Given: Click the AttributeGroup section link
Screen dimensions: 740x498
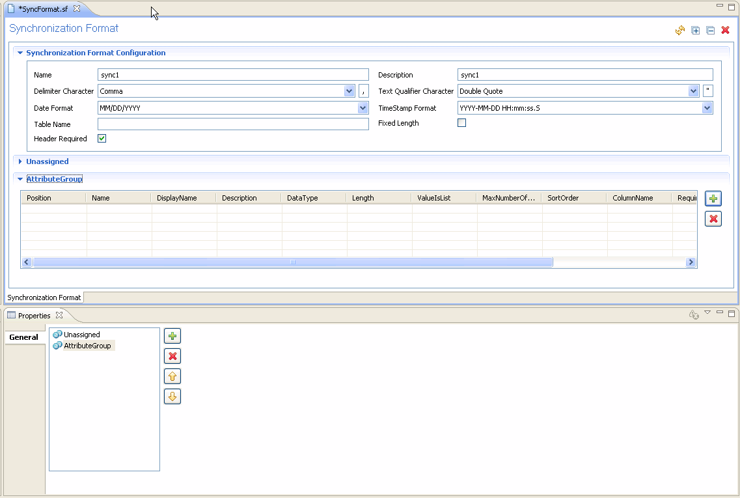Looking at the screenshot, I should click(54, 179).
